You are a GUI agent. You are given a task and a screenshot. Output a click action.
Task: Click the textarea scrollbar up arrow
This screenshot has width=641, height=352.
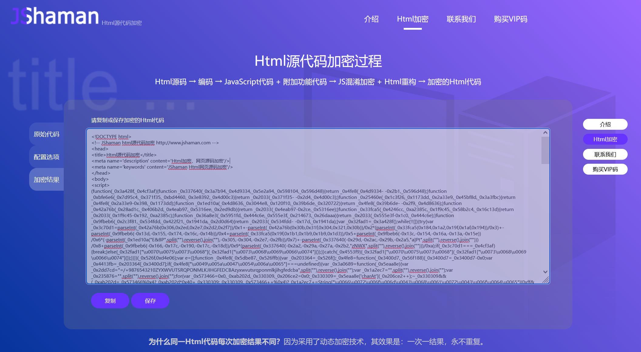point(545,132)
